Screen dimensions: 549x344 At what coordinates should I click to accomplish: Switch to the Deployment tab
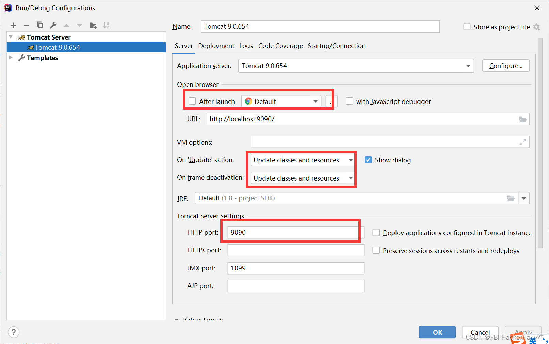click(x=216, y=46)
